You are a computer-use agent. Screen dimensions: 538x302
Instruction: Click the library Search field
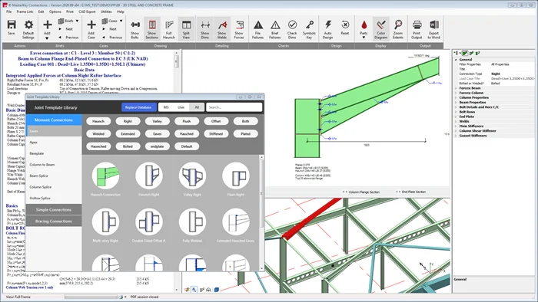(234, 107)
